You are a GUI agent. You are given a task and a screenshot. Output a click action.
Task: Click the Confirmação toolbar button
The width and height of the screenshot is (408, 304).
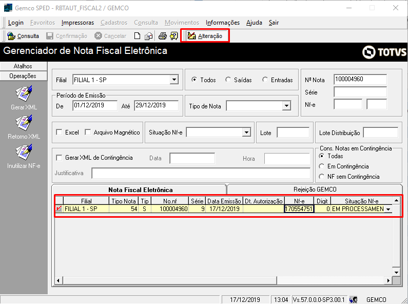[67, 36]
